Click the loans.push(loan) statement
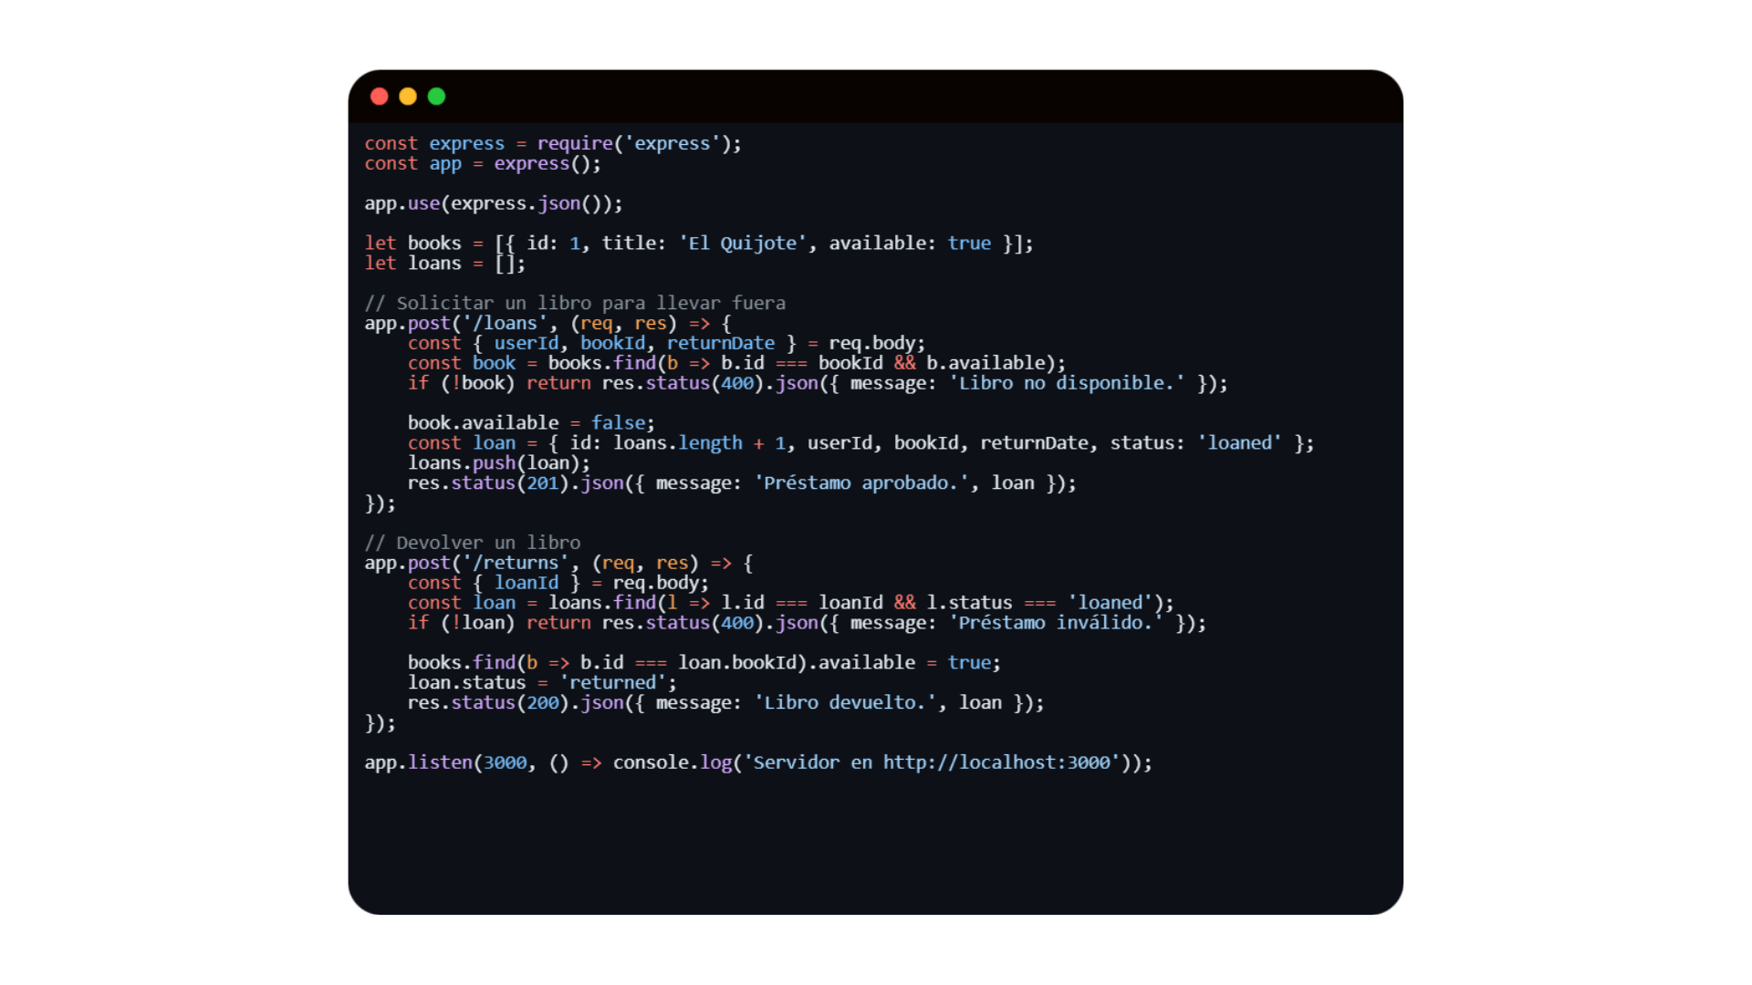Screen dimensions: 1752x985 tap(498, 463)
